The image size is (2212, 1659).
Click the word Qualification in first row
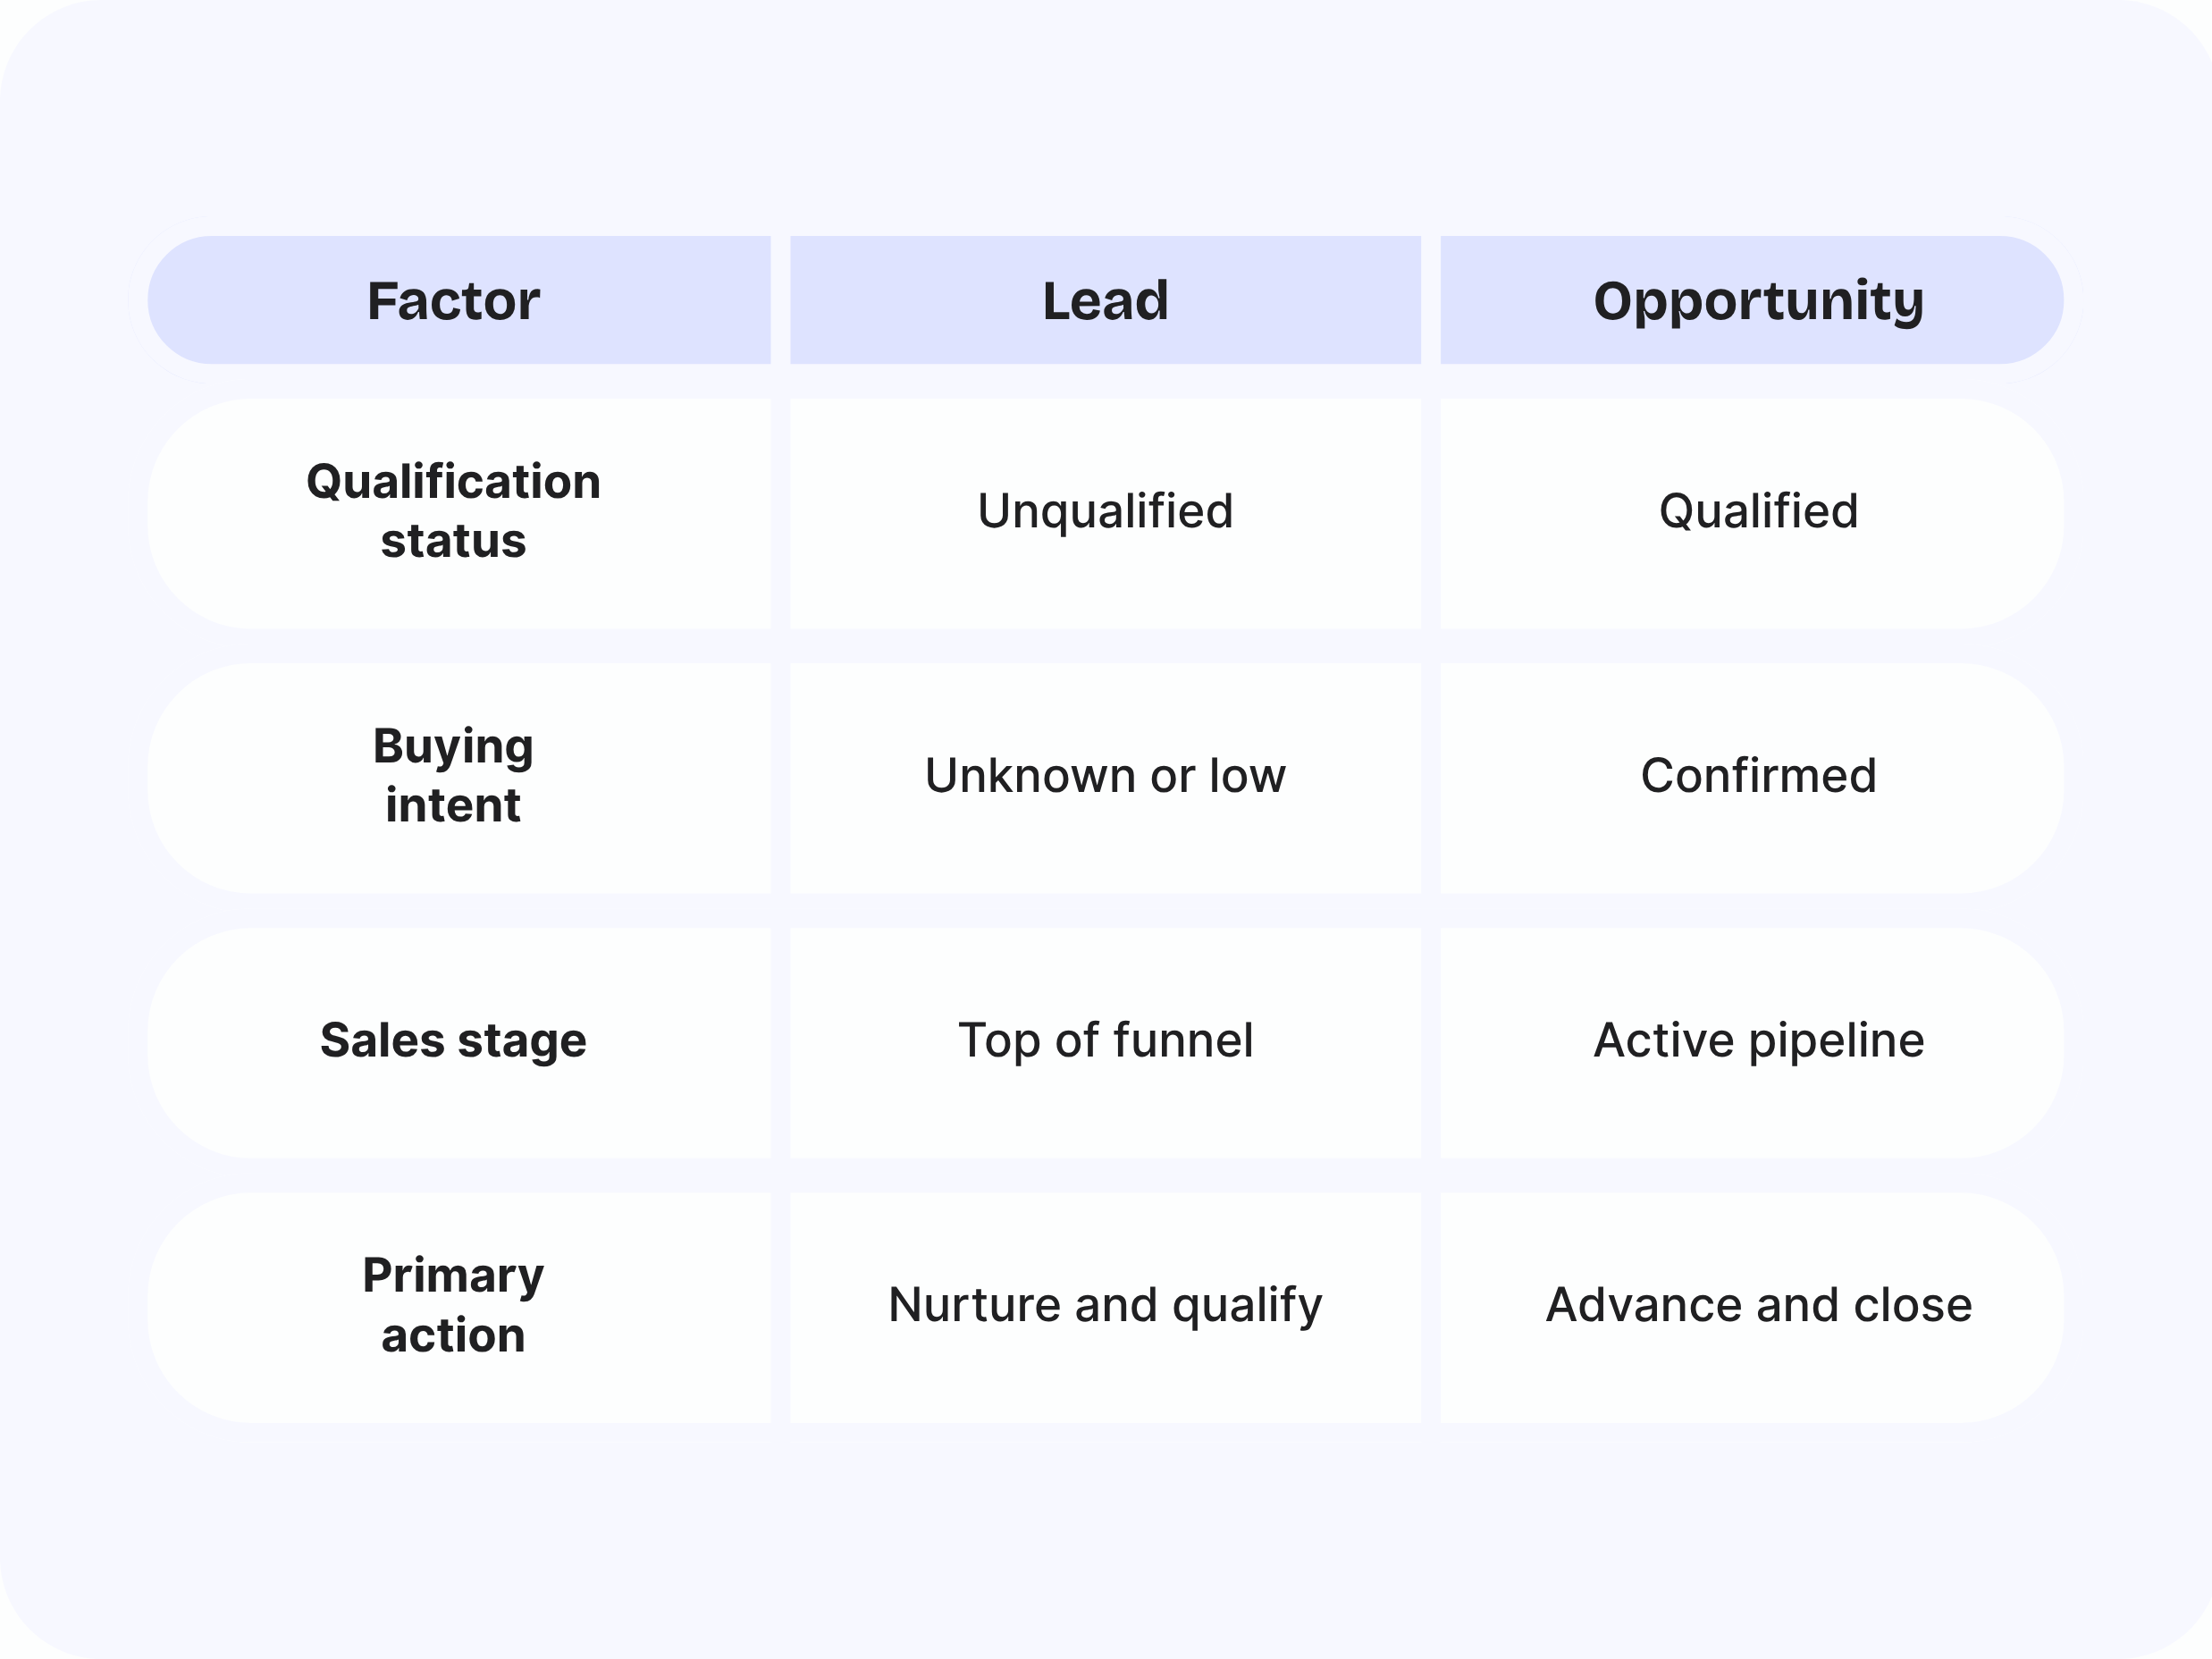[453, 482]
